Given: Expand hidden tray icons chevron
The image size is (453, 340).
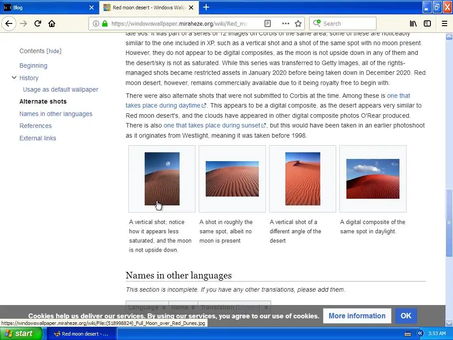Looking at the screenshot, I should pos(420,334).
